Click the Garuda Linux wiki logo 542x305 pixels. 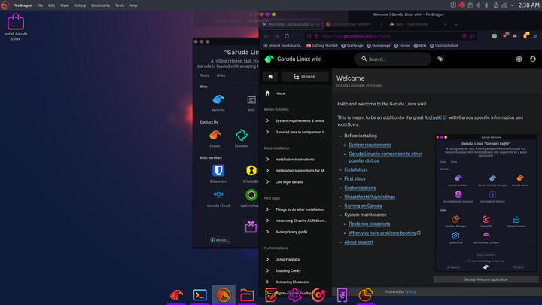269,59
